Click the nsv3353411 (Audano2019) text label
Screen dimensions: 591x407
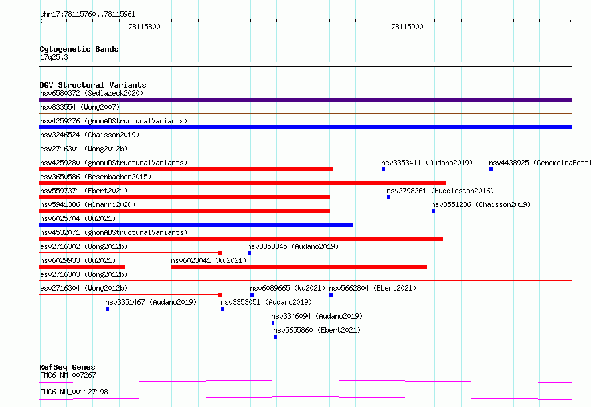tap(427, 163)
